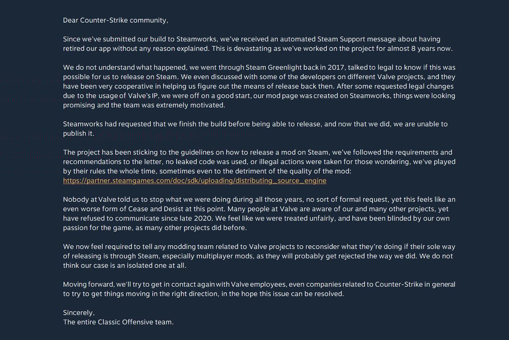Click the text 'publish it.' ending the Steamworks paragraph

(79, 133)
